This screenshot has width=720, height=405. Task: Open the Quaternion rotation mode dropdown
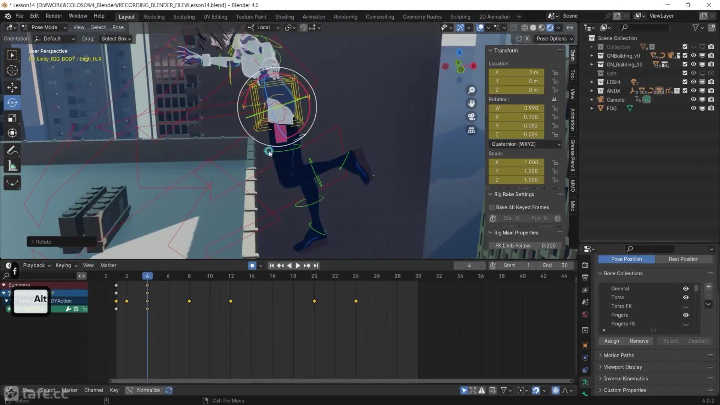[x=525, y=144]
